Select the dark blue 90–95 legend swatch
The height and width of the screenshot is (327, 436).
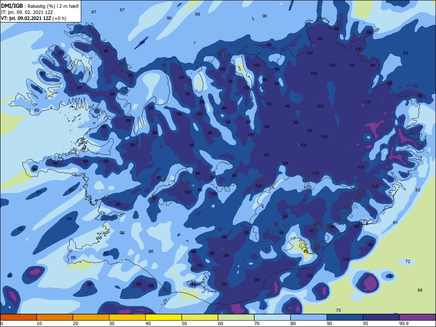[x=345, y=317]
